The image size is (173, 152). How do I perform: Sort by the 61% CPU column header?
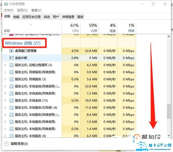71,28
